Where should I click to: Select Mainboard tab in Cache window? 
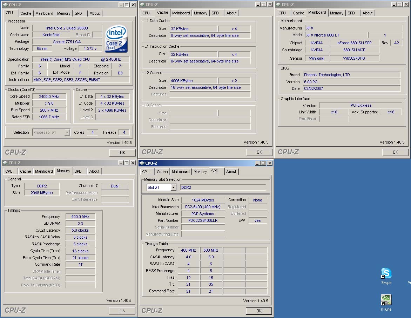181,13
